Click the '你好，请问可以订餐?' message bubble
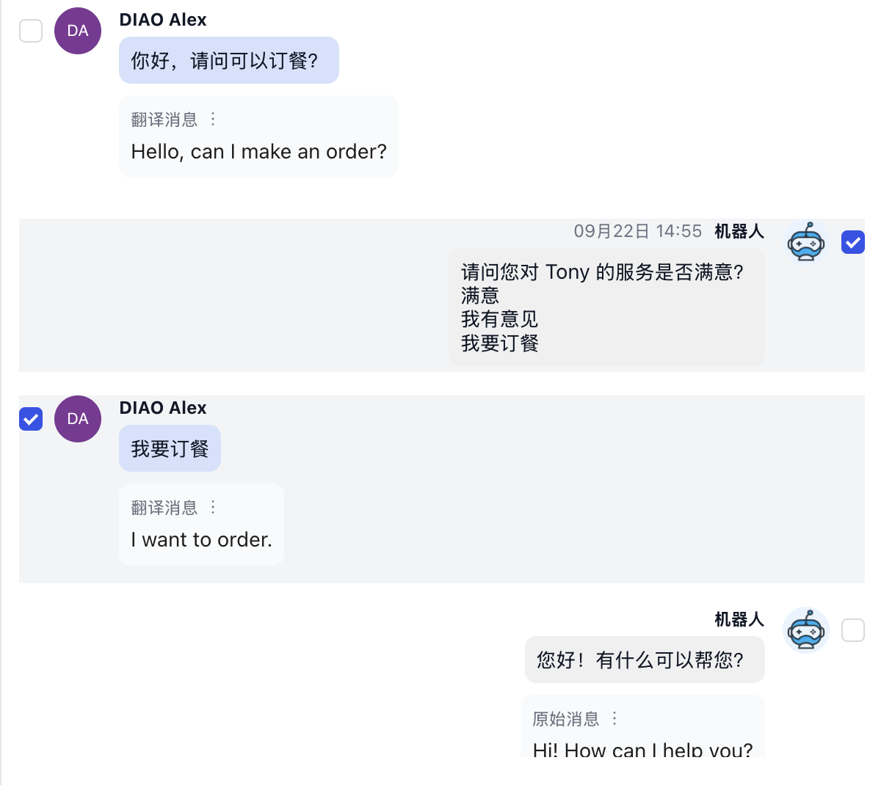 coord(228,60)
